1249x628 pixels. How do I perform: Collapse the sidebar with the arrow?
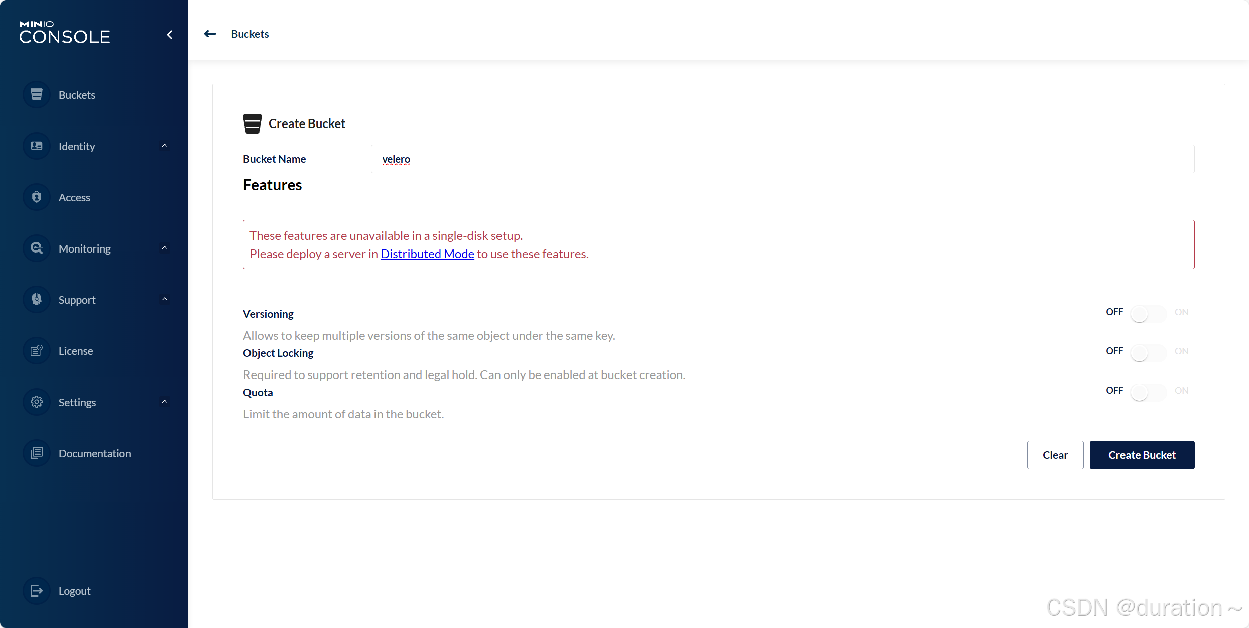pos(170,35)
